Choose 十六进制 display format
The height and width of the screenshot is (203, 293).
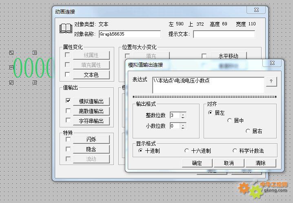[187, 151]
